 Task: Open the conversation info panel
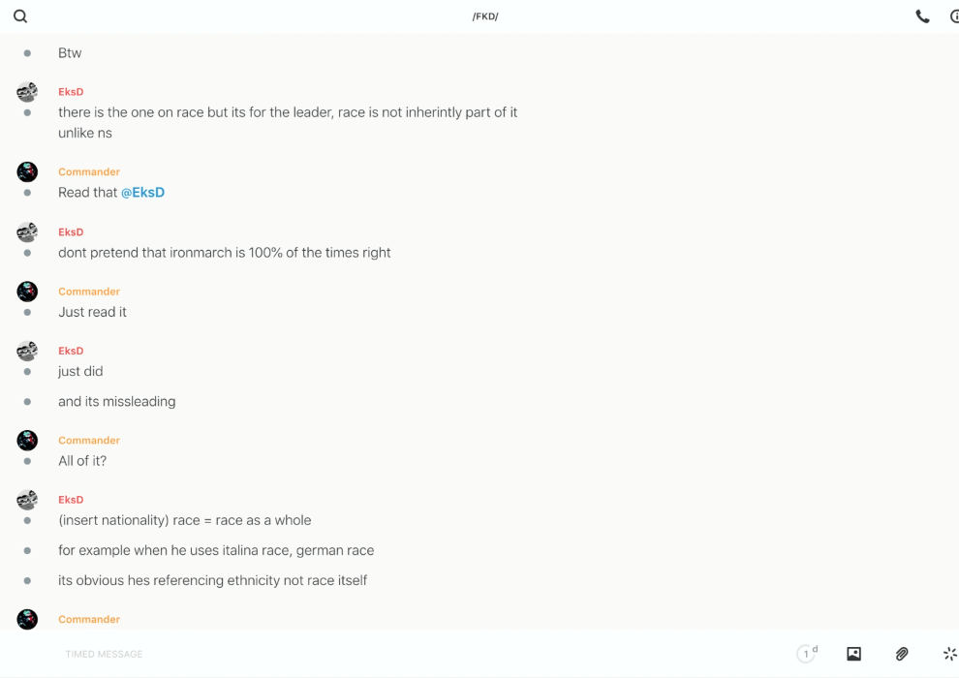click(954, 16)
